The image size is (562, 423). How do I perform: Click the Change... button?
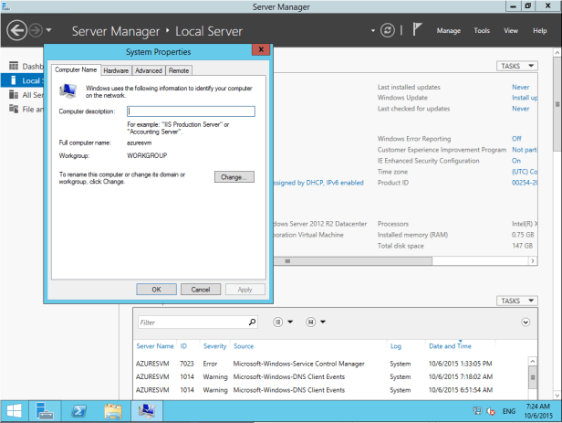[x=234, y=176]
